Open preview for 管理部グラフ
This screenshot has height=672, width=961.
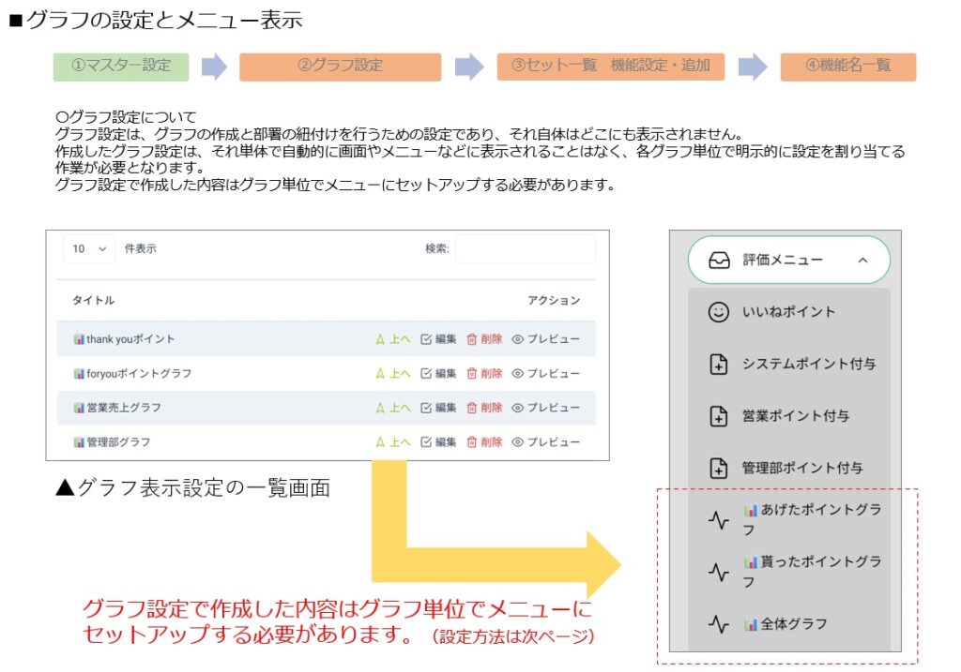(x=546, y=441)
